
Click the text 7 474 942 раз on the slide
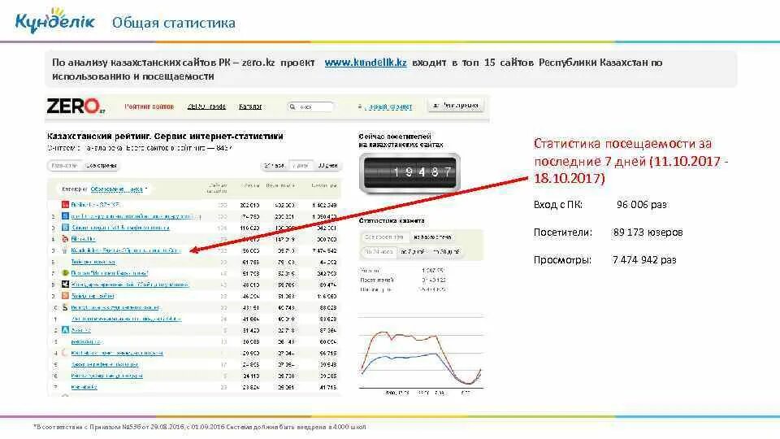(x=644, y=260)
